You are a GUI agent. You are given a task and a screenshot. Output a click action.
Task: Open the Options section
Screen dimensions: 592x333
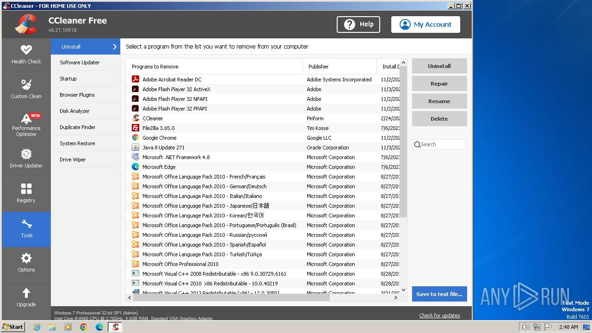(26, 264)
